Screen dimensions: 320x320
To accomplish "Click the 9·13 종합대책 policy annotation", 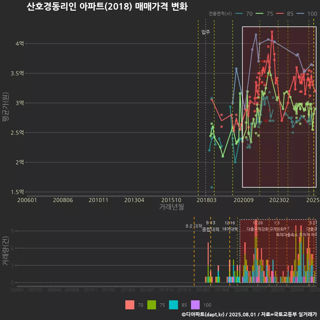I will coord(211,226).
